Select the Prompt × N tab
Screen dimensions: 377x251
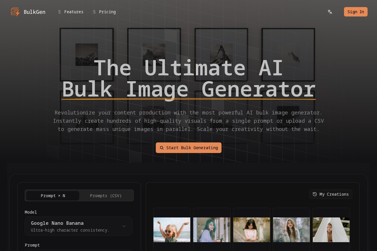pos(52,195)
